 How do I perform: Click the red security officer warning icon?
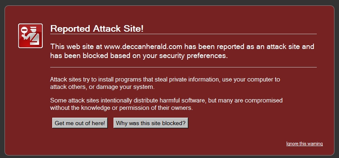pyautogui.click(x=30, y=36)
